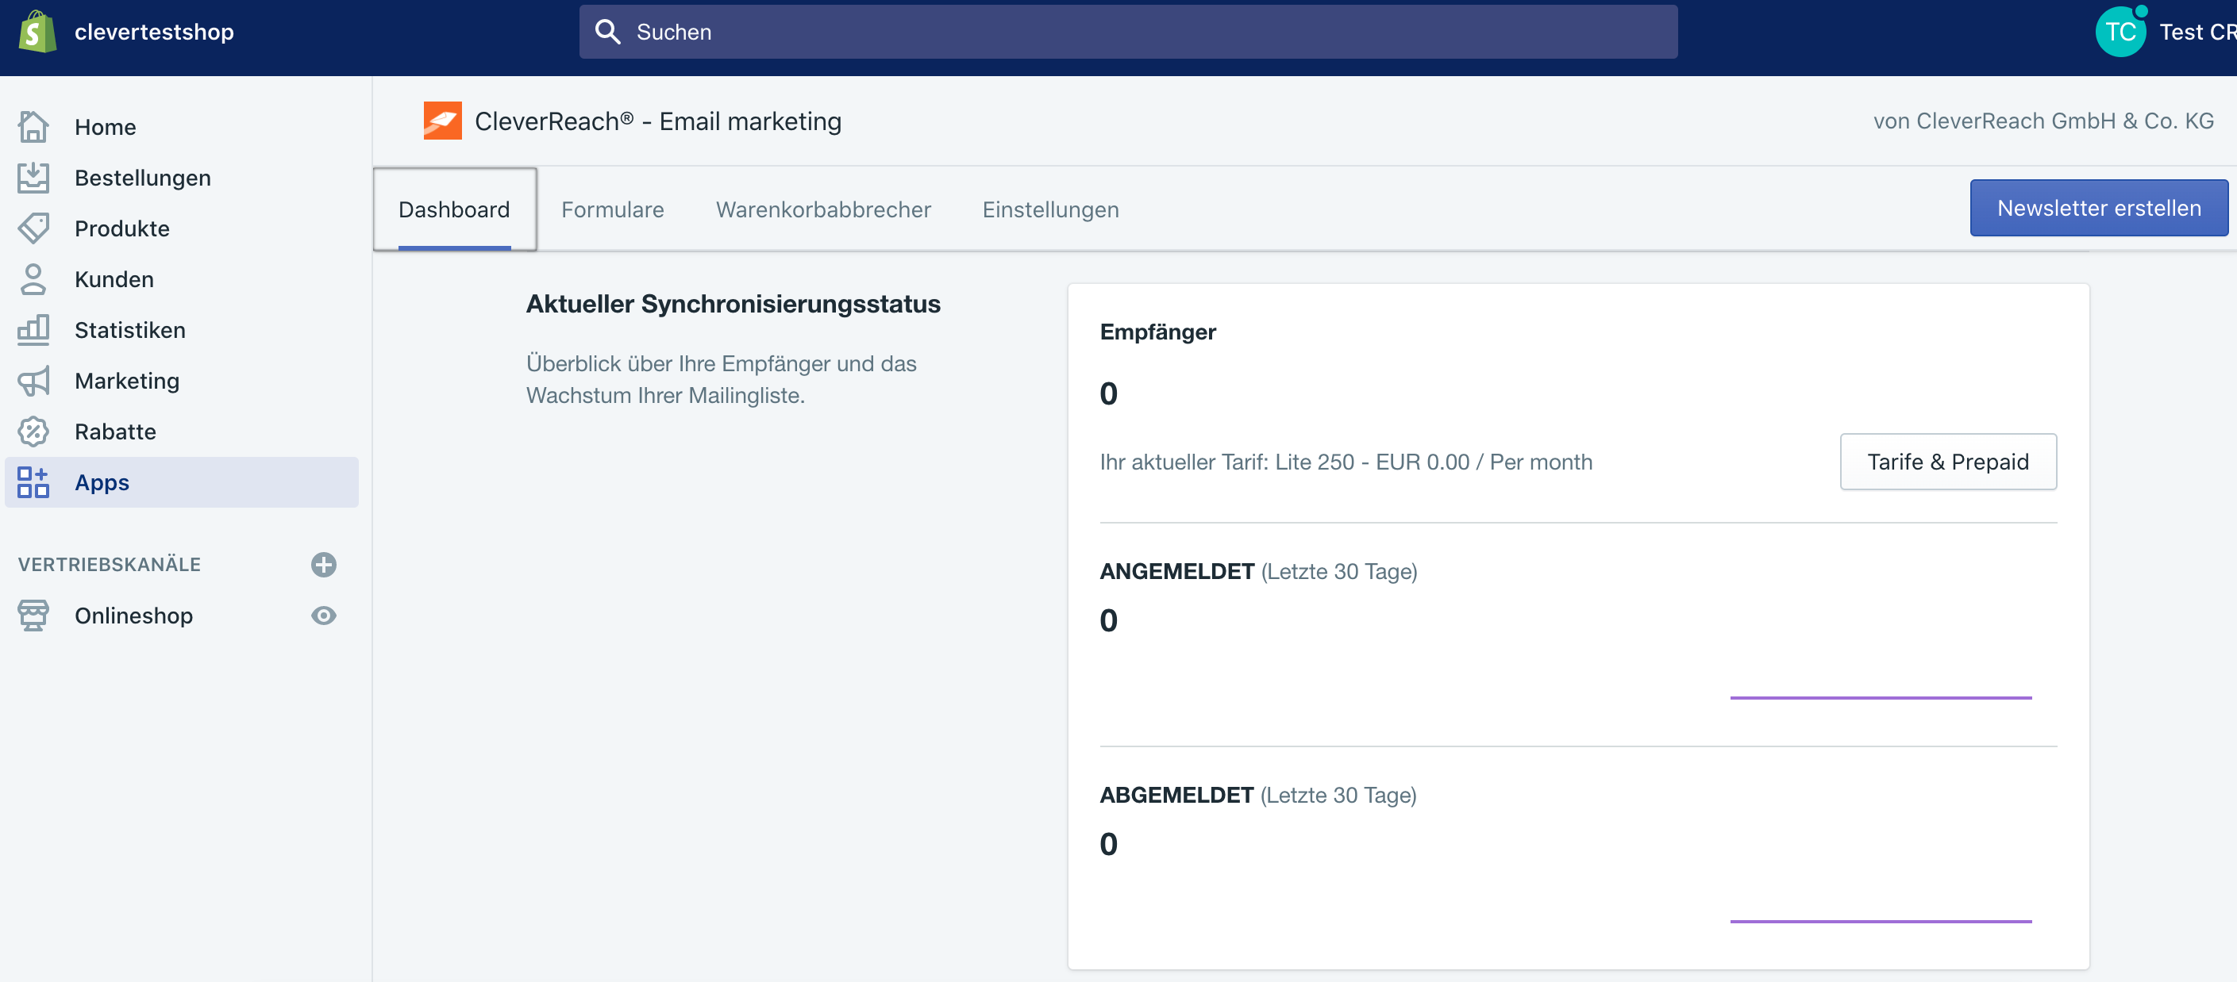Open Produkte in sidebar
This screenshot has width=2237, height=982.
point(182,228)
